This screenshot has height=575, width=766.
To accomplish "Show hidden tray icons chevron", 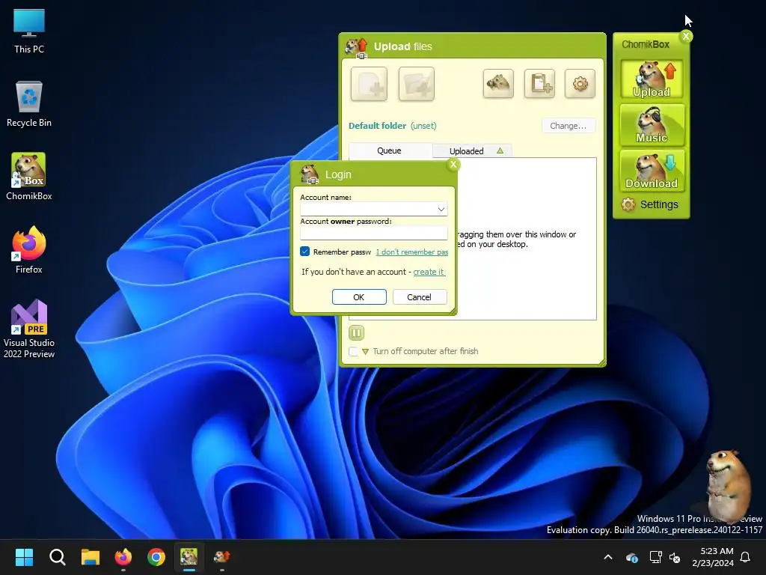I will pos(608,557).
